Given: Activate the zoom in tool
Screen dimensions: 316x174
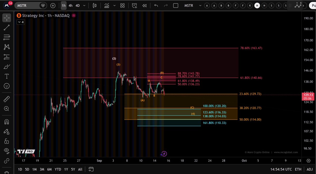Looking at the screenshot, I should click(x=7, y=109).
